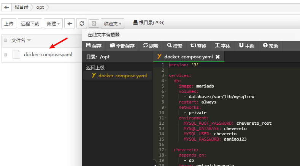Open the 主题 theme settings
The image size is (300, 166).
click(247, 46)
